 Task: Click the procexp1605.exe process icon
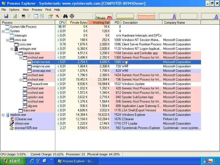point(12,128)
